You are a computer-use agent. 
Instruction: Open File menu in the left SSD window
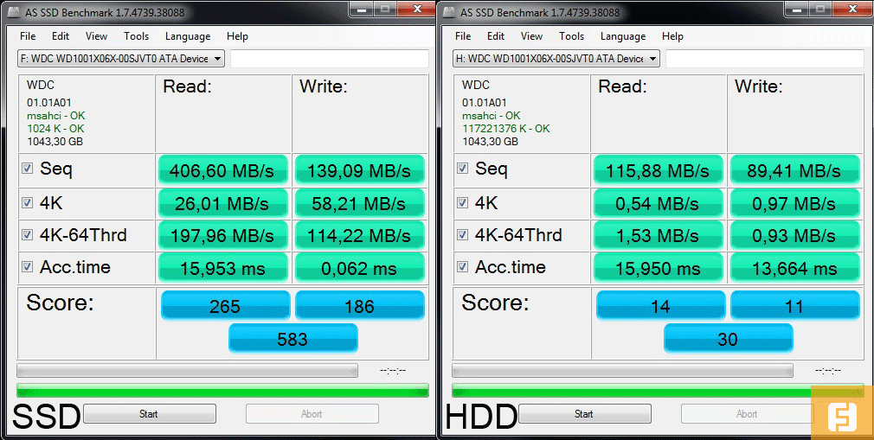tap(28, 36)
